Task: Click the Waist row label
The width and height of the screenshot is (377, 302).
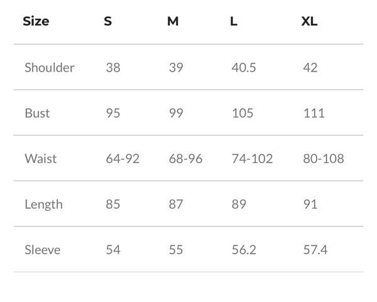Action: 41,159
